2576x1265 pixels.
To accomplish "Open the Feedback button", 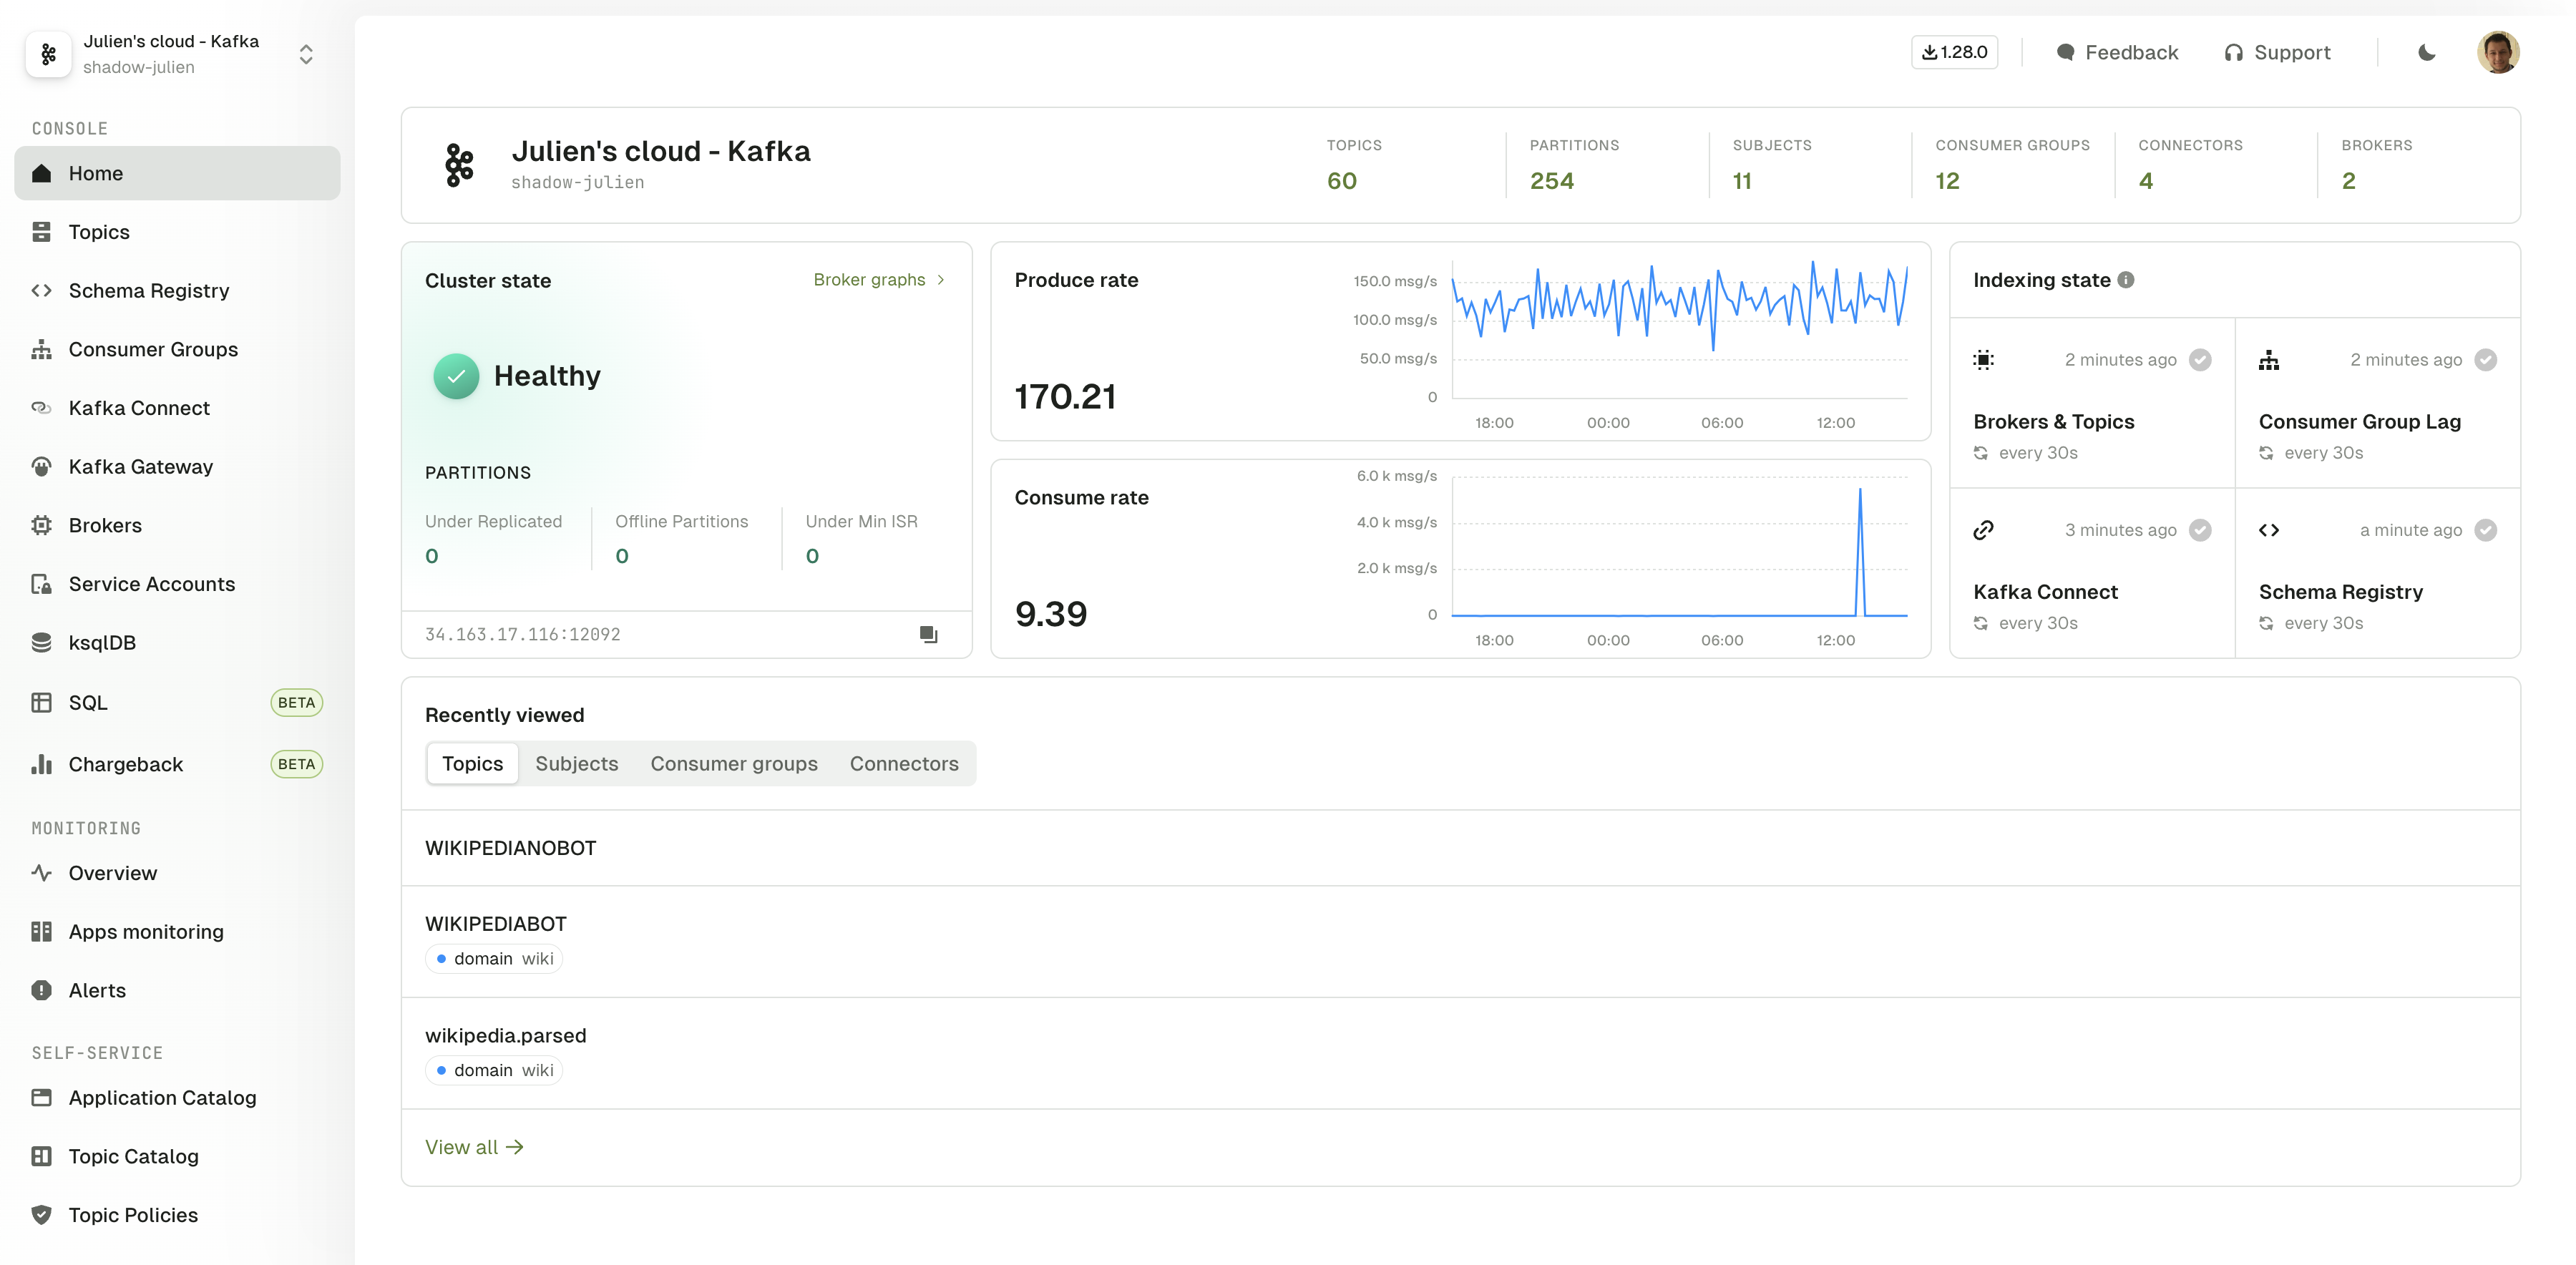I will (2117, 52).
